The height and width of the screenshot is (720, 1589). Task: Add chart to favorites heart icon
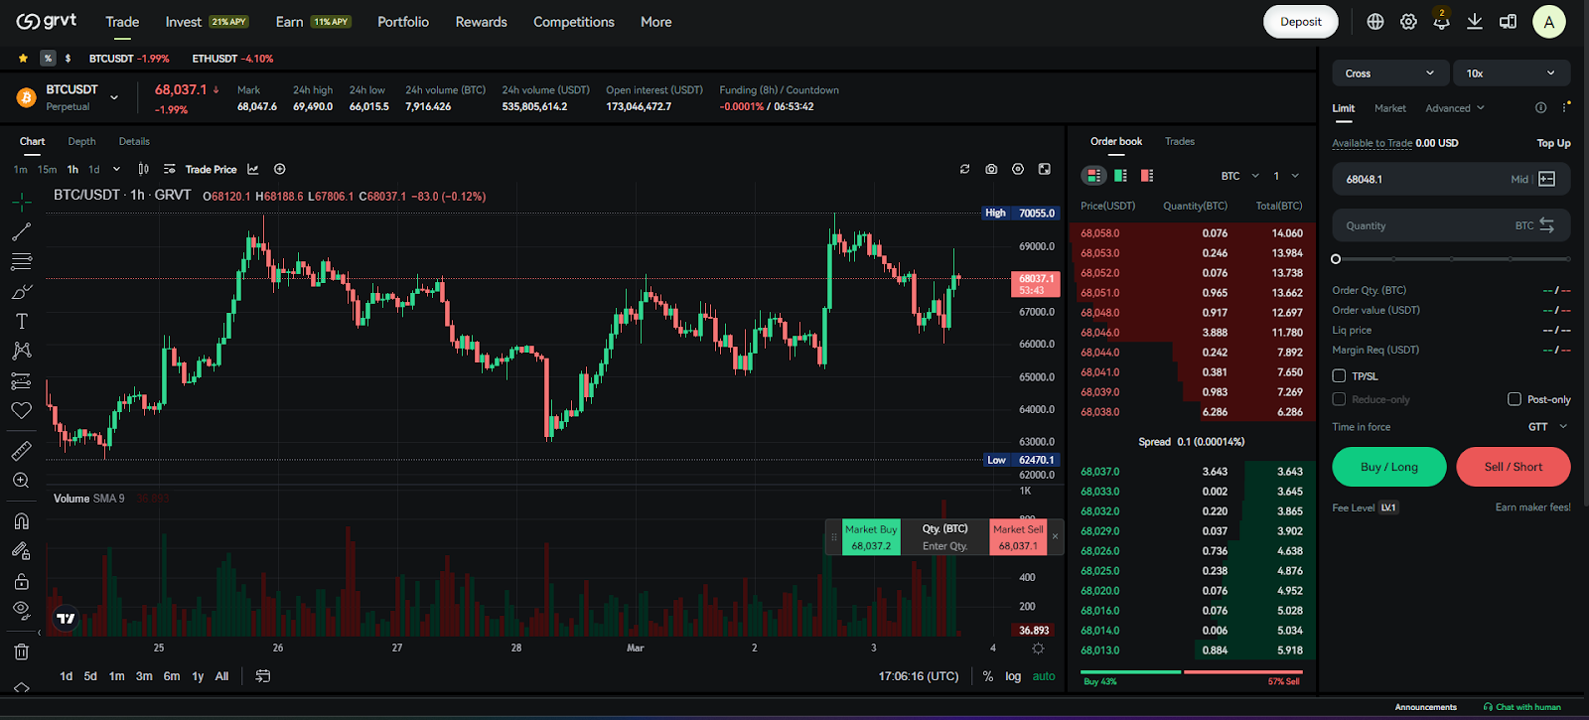21,410
